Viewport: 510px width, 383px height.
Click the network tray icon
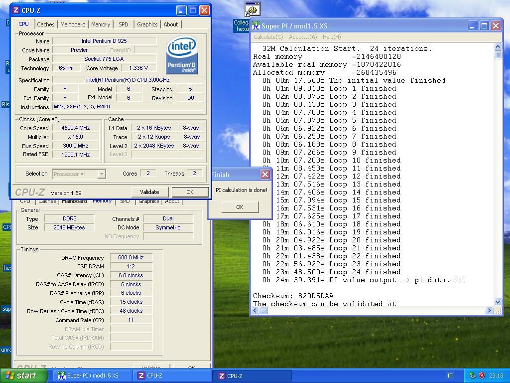click(473, 376)
